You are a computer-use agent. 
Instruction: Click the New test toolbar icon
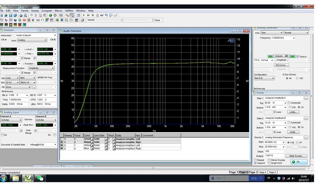click(x=2, y=15)
